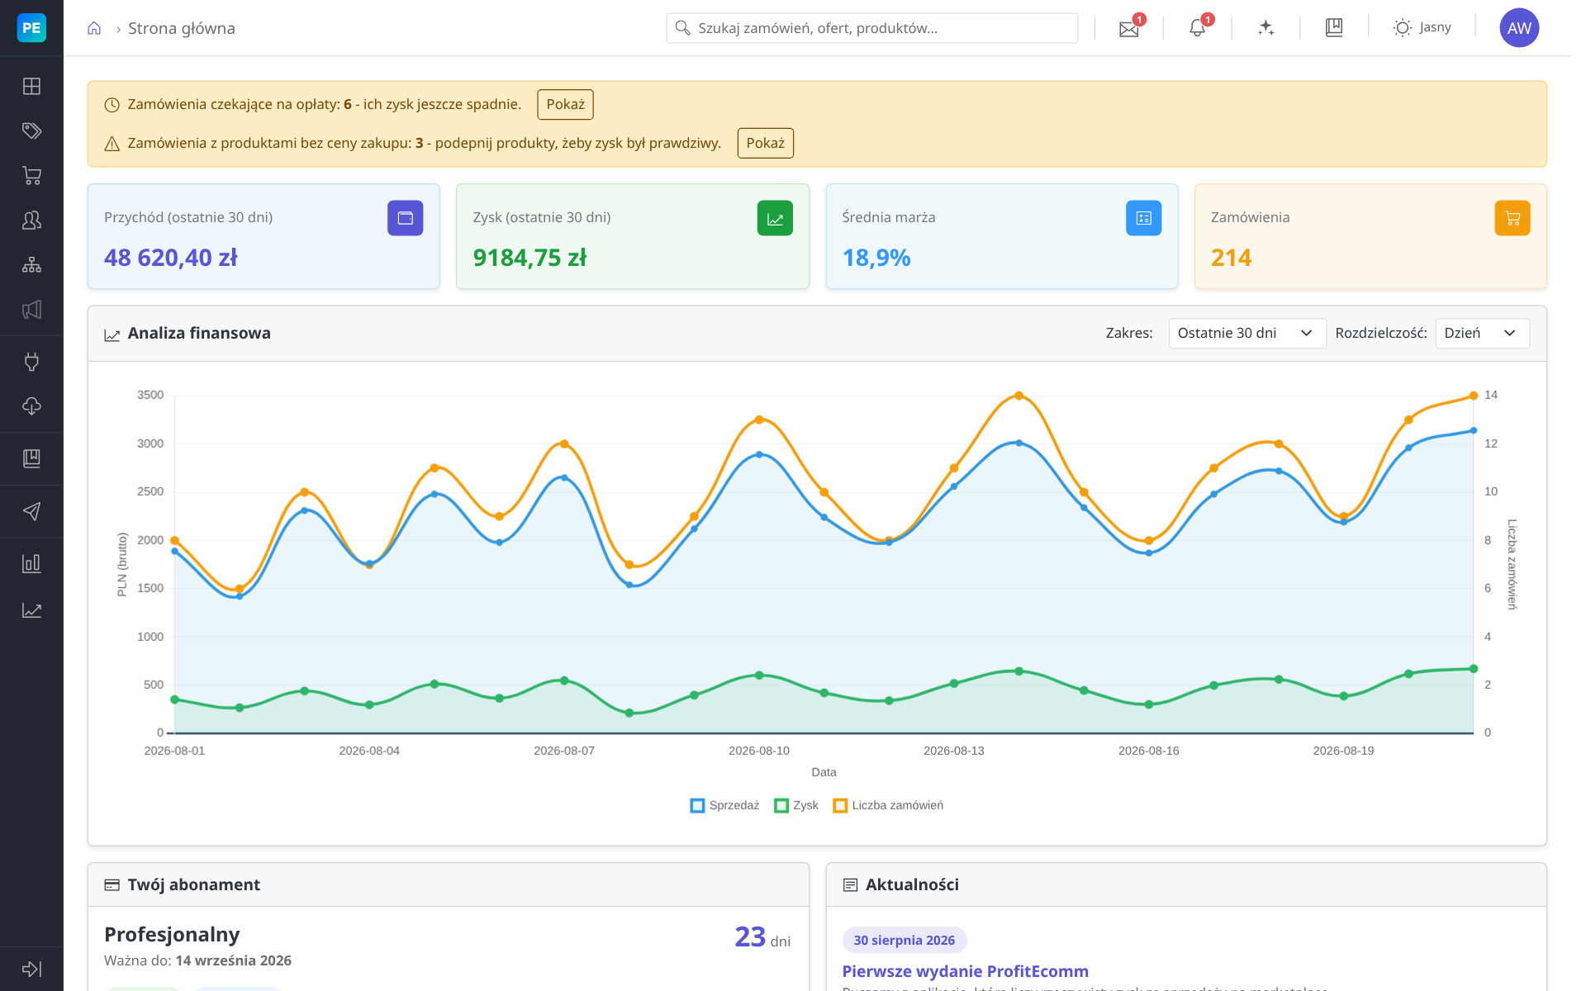This screenshot has width=1586, height=991.
Task: Open the users icon in sidebar
Action: point(31,220)
